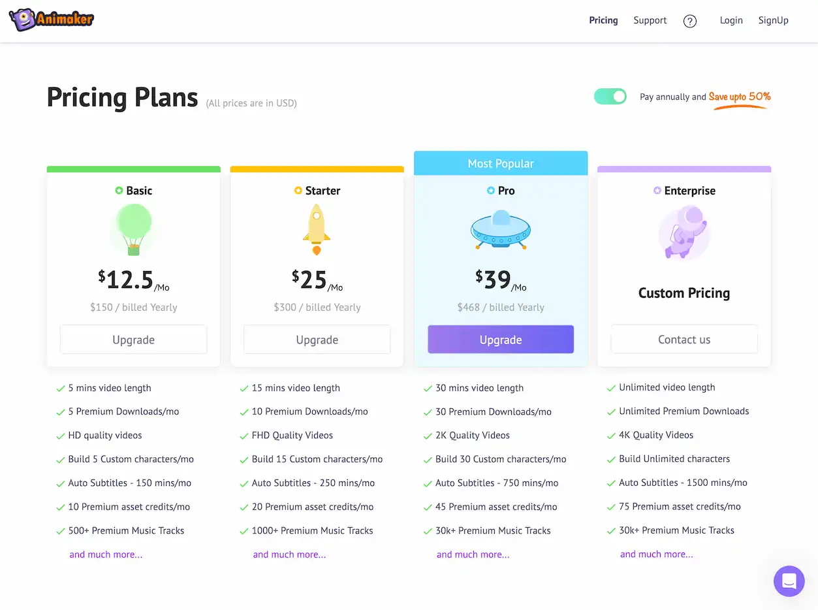The width and height of the screenshot is (818, 610).
Task: Expand Enterprise plan's "and much more..."
Action: [x=656, y=554]
